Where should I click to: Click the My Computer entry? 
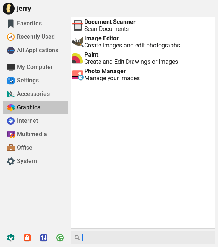(x=35, y=67)
